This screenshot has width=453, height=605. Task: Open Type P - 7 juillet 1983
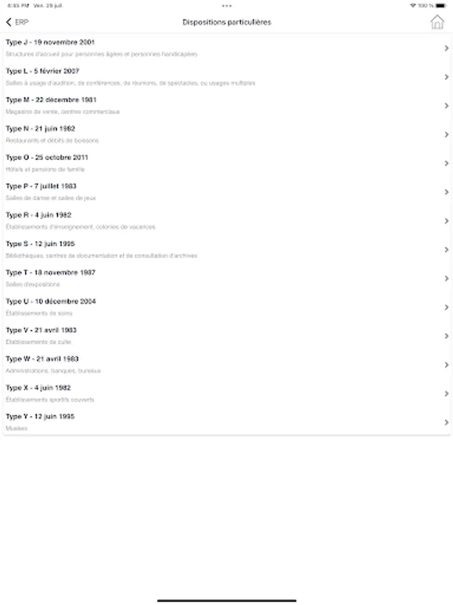click(201, 192)
